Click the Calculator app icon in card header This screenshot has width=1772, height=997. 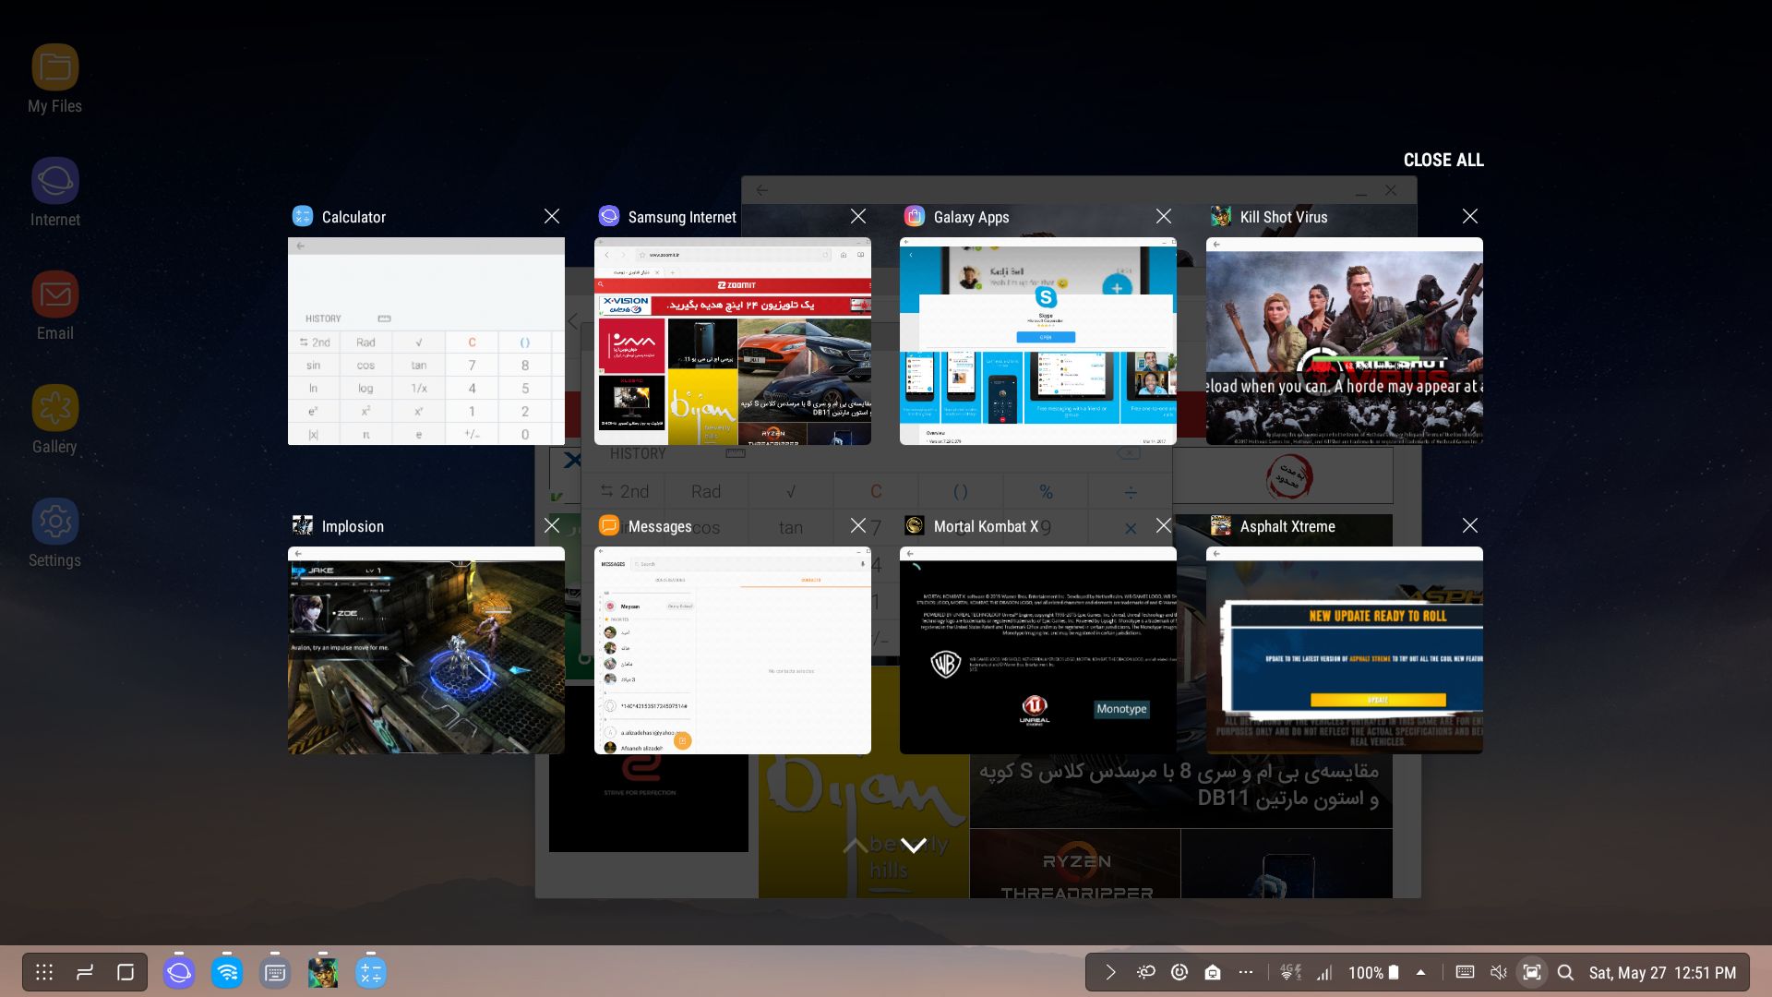(x=303, y=216)
